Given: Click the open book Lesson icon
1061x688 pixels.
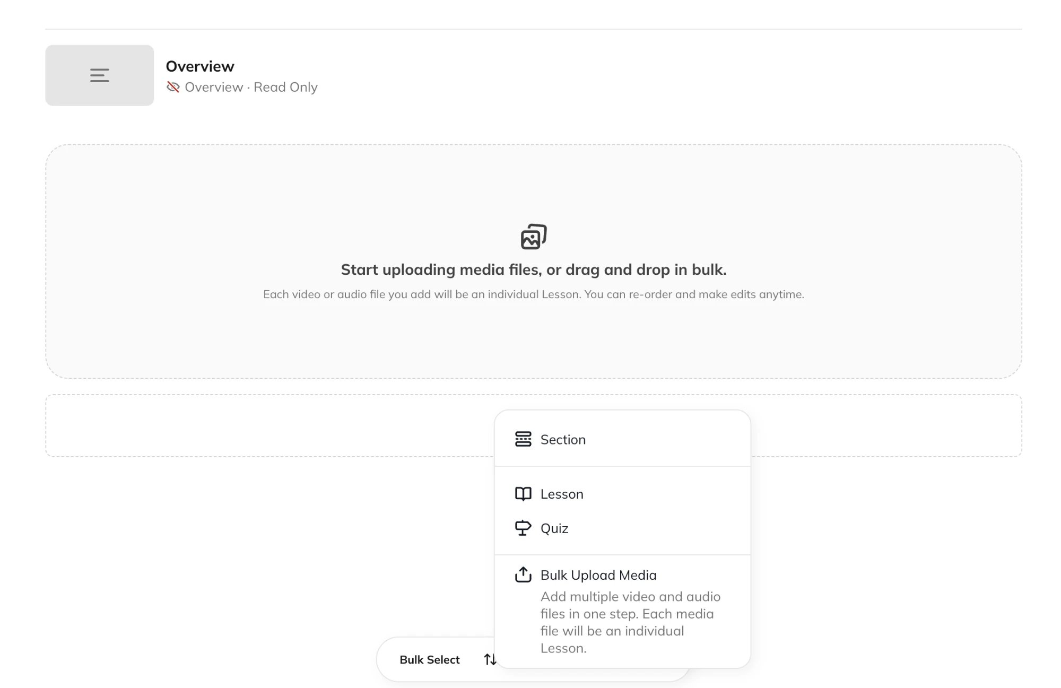Looking at the screenshot, I should tap(523, 494).
